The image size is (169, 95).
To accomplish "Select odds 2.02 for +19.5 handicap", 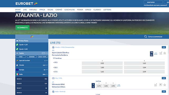I will 102,63.
